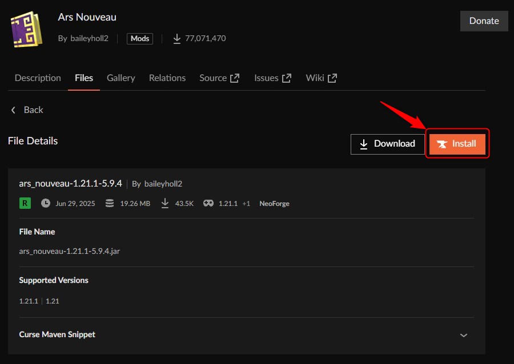Click the external link icon next to Source
514x364 pixels.
click(x=235, y=78)
